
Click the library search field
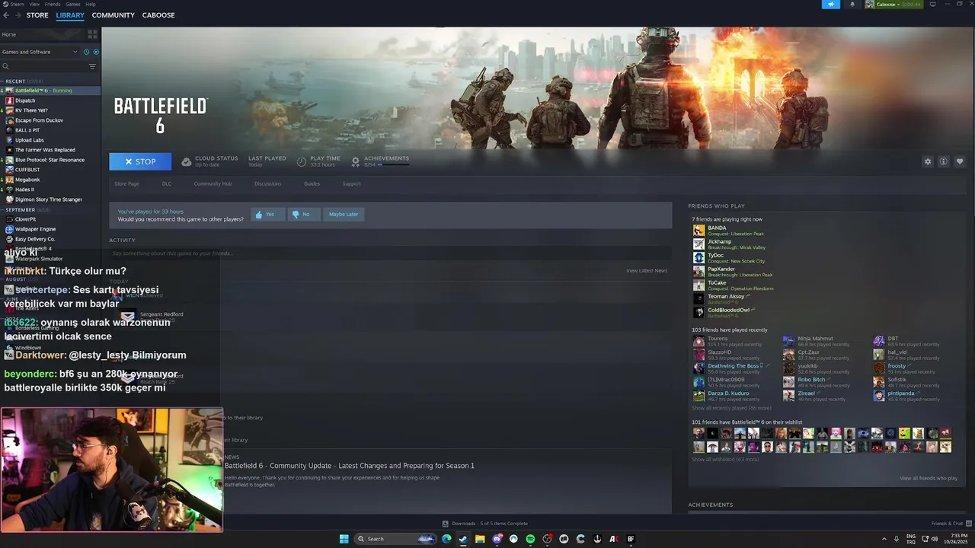coord(44,66)
